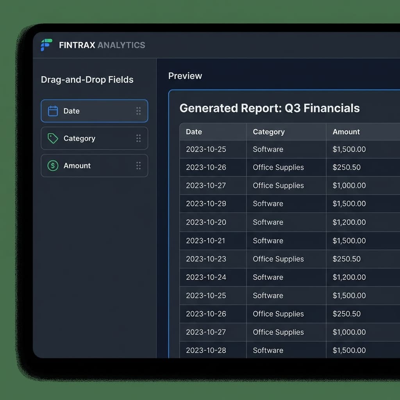Screen dimensions: 400x400
Task: Click the FinTrax Analytics logo icon
Action: 46,45
